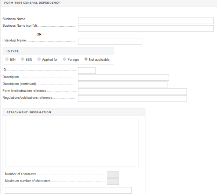Screen dimensions: 217x194
Task: Click the ID TYPE section header
Action: (x=12, y=52)
